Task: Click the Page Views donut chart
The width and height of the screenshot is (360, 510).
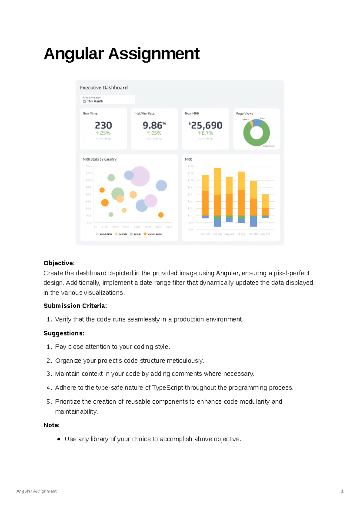Action: pos(256,133)
